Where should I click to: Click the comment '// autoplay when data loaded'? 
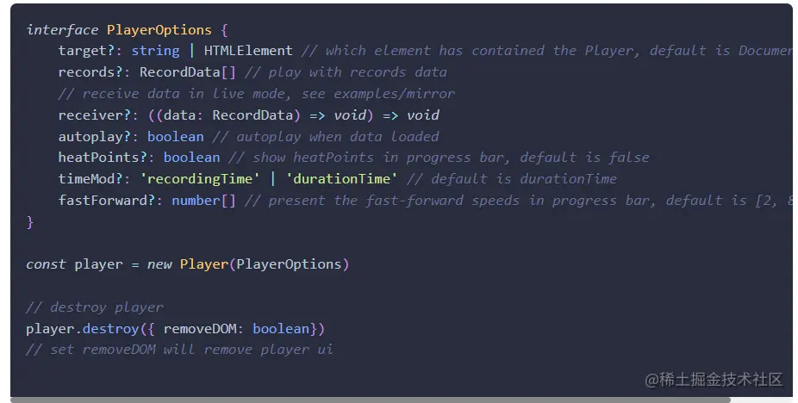[x=325, y=136]
